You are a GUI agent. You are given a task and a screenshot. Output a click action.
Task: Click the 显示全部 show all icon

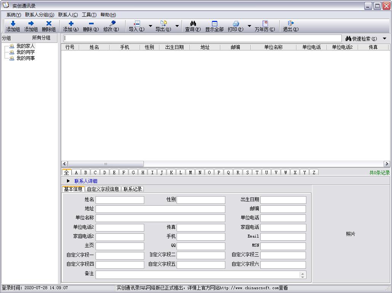(x=214, y=24)
